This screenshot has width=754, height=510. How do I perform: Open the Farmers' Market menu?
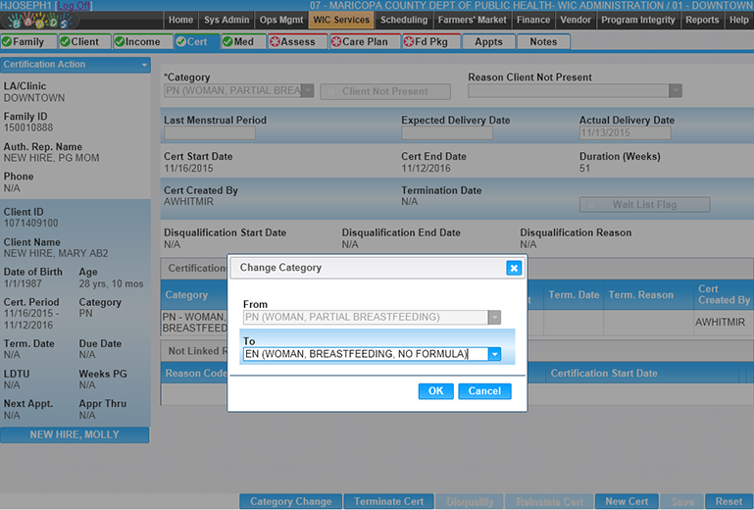click(472, 20)
